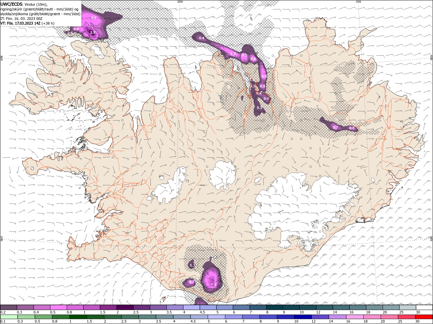433x324 pixels.
Task: Click the 20W longitude label
Action: click(x=180, y=2)
